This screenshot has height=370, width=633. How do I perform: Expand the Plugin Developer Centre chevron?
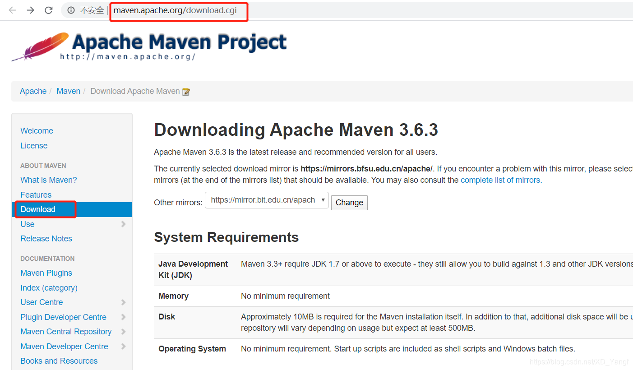[x=123, y=317]
